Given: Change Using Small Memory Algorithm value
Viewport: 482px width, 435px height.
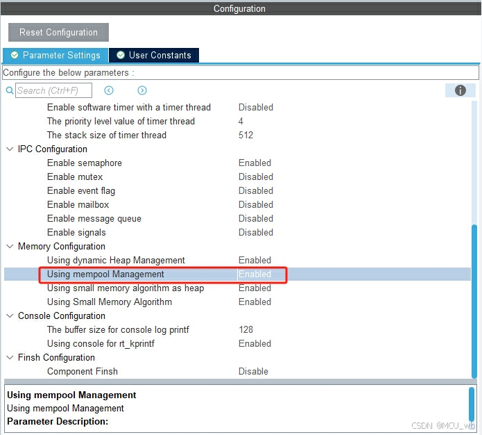Looking at the screenshot, I should click(x=255, y=302).
